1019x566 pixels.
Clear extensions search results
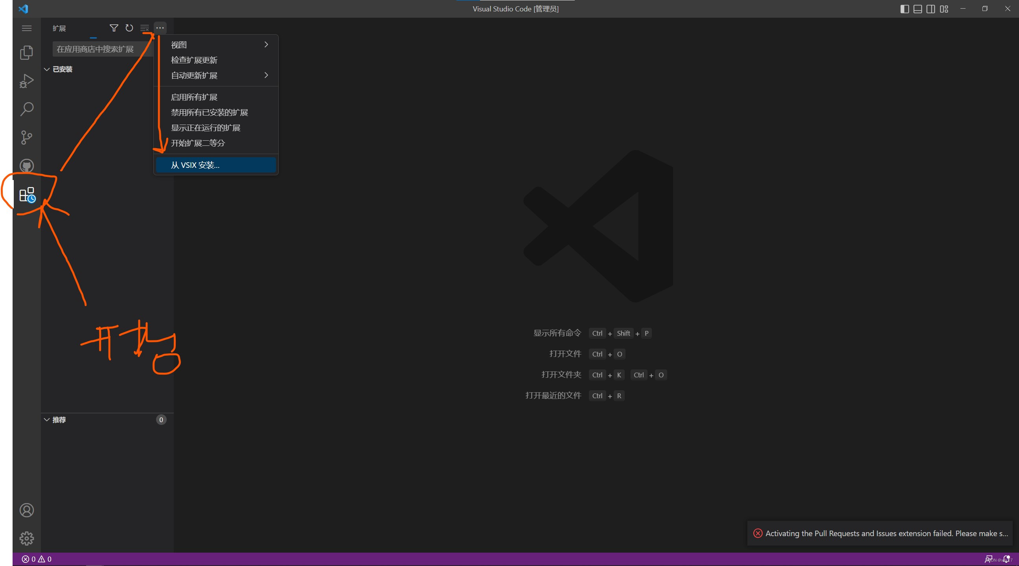(144, 28)
